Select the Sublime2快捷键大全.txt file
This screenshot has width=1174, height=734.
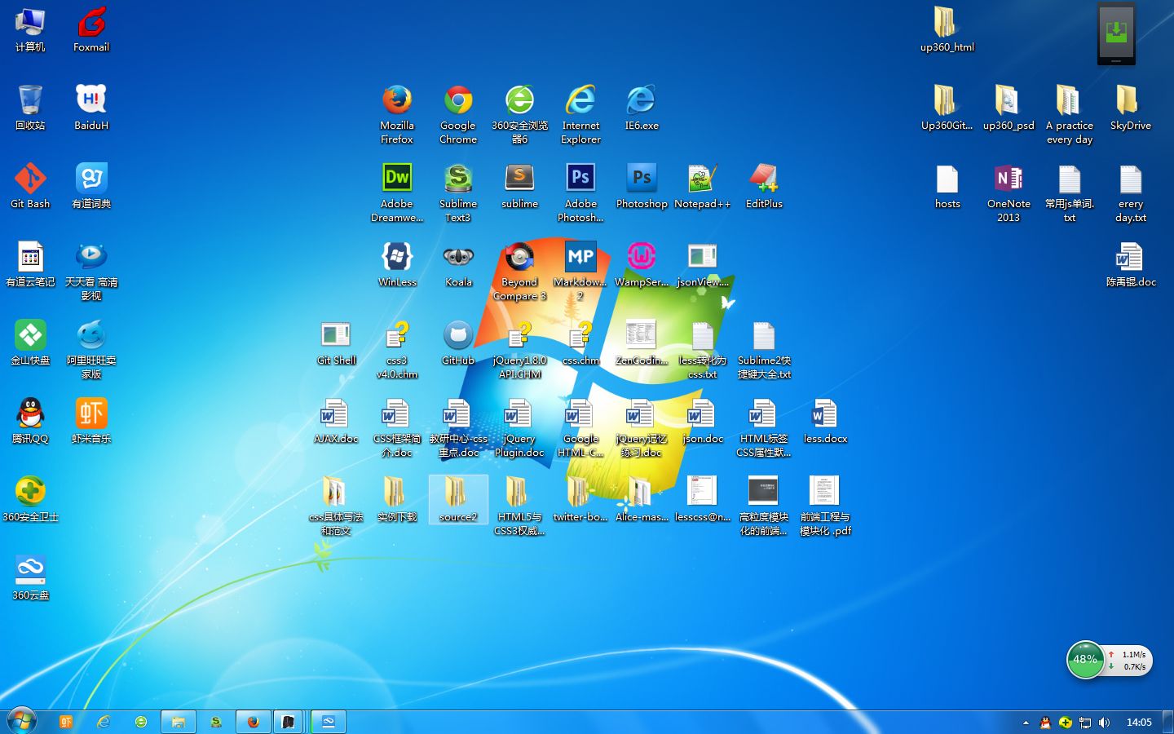point(764,349)
